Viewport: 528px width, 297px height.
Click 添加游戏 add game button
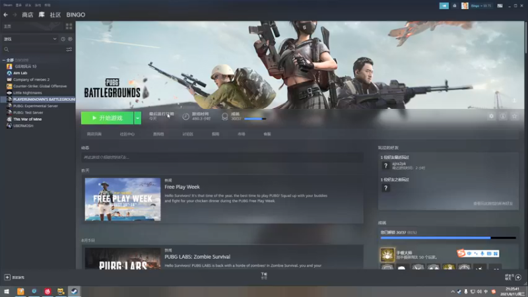pyautogui.click(x=15, y=277)
